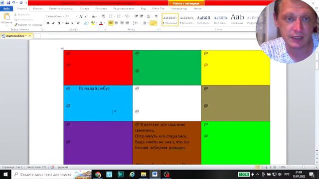Click the русский language indicator
319x179 pixels.
click(x=63, y=167)
